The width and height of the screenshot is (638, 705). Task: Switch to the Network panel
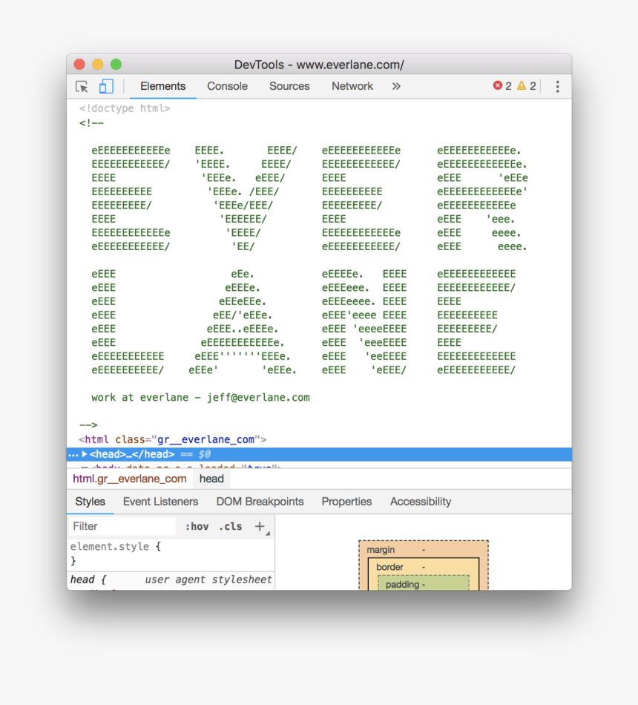pyautogui.click(x=352, y=86)
